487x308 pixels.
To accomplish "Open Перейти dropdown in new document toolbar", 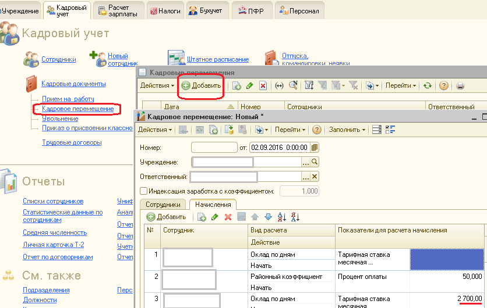I will [x=290, y=130].
